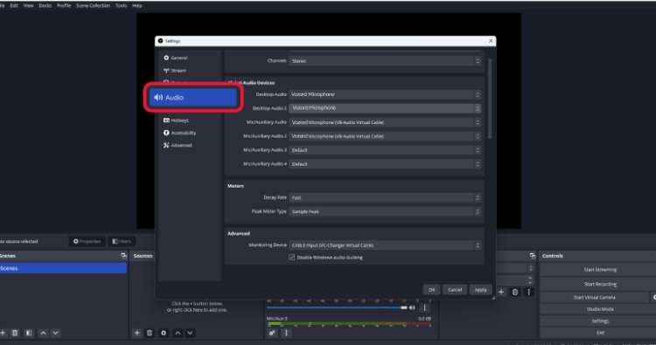The image size is (656, 345).
Task: Pop out the Scene Transitions dock icon
Action: (x=532, y=256)
